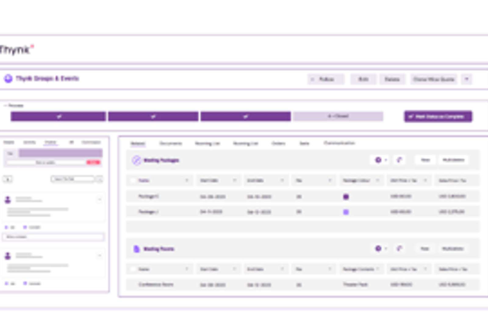
Task: Switch to the Orders tab
Action: [278, 143]
